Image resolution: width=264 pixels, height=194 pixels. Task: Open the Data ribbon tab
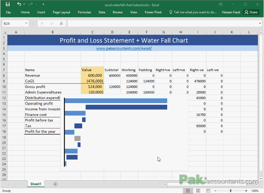pyautogui.click(x=102, y=12)
